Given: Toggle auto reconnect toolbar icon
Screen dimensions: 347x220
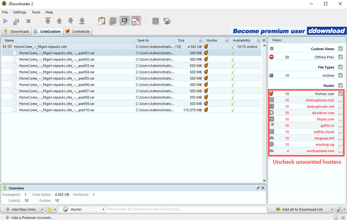Looking at the screenshot, I should click(x=113, y=21).
